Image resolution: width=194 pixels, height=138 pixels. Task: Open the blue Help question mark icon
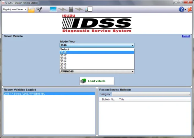click(x=181, y=9)
